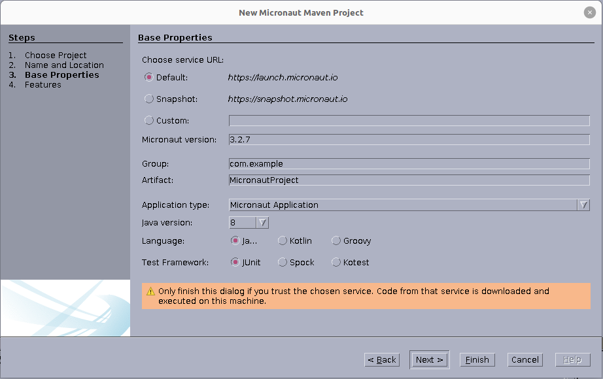Click the Artifact field with MicronautProject

(409, 180)
